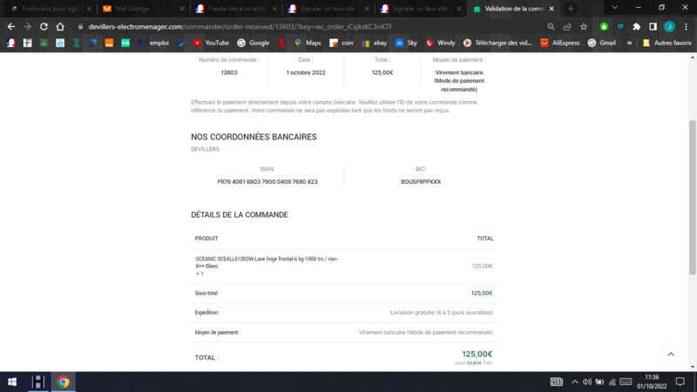This screenshot has width=697, height=392.
Task: Open the coin bookmark
Action: 342,43
